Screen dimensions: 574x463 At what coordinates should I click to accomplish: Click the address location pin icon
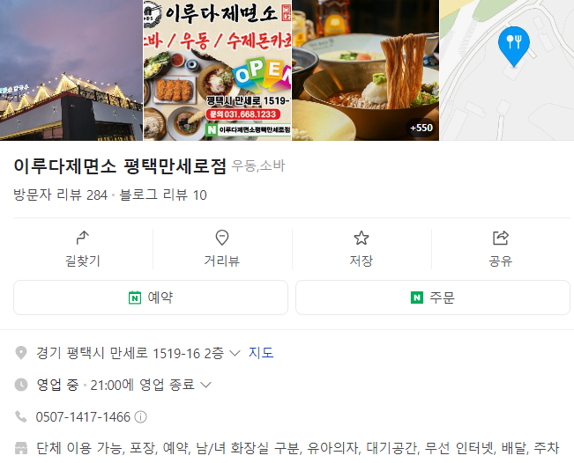21,353
